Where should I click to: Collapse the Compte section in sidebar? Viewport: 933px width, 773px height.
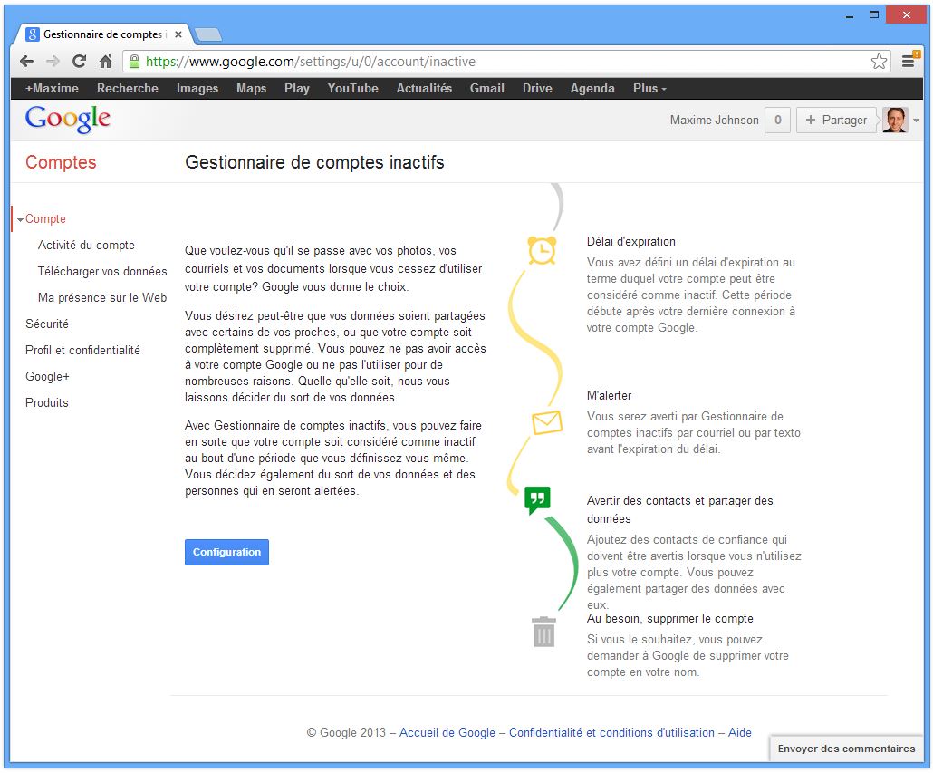[20, 219]
